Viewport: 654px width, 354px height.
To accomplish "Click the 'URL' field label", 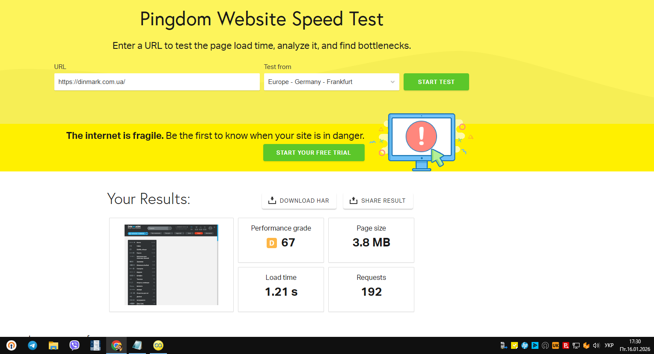I will (60, 67).
